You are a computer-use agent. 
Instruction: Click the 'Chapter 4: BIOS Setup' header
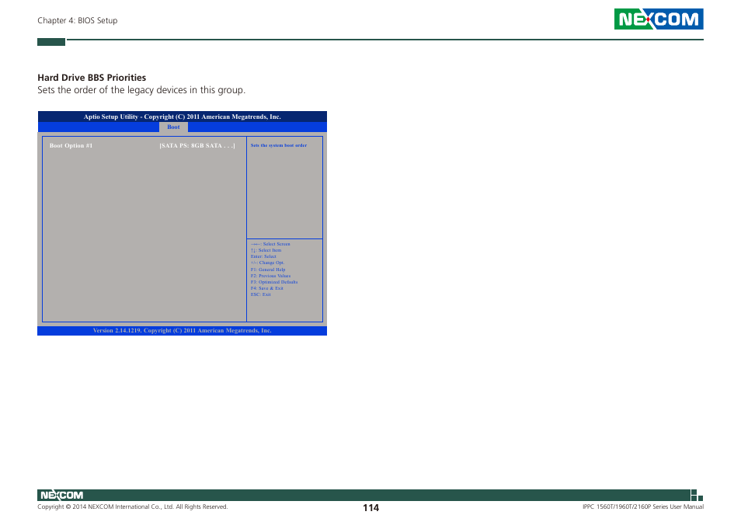78,20
